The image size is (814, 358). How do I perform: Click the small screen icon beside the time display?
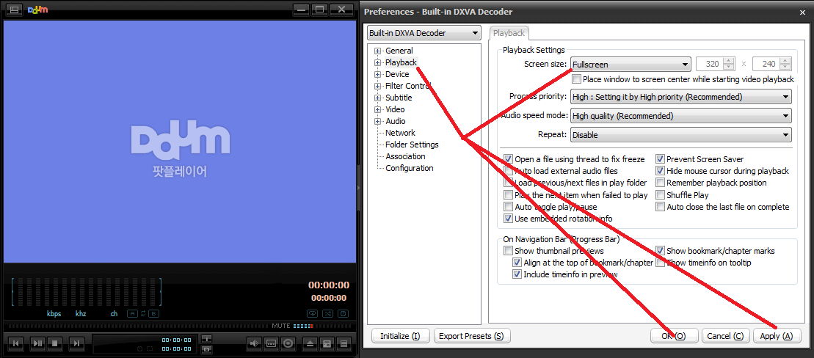[x=206, y=348]
